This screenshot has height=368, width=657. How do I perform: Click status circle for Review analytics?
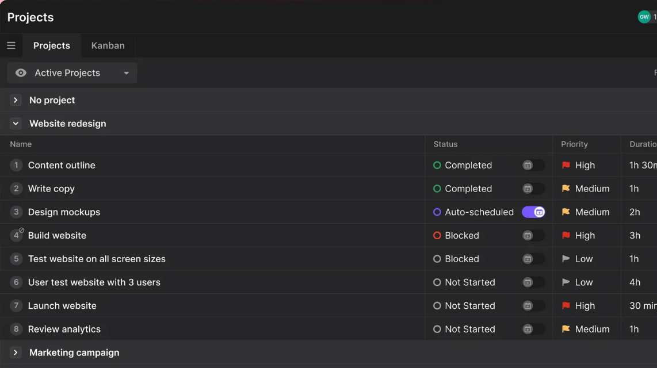(437, 329)
